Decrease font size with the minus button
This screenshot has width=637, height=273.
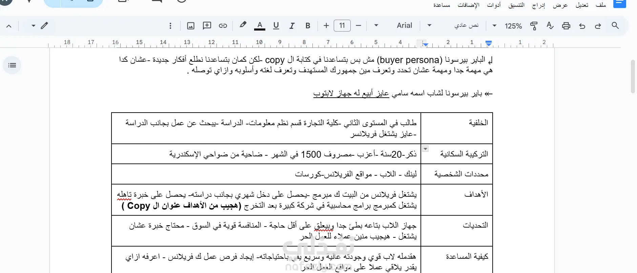358,25
